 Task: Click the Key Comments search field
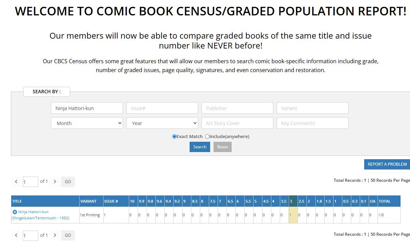(x=312, y=123)
